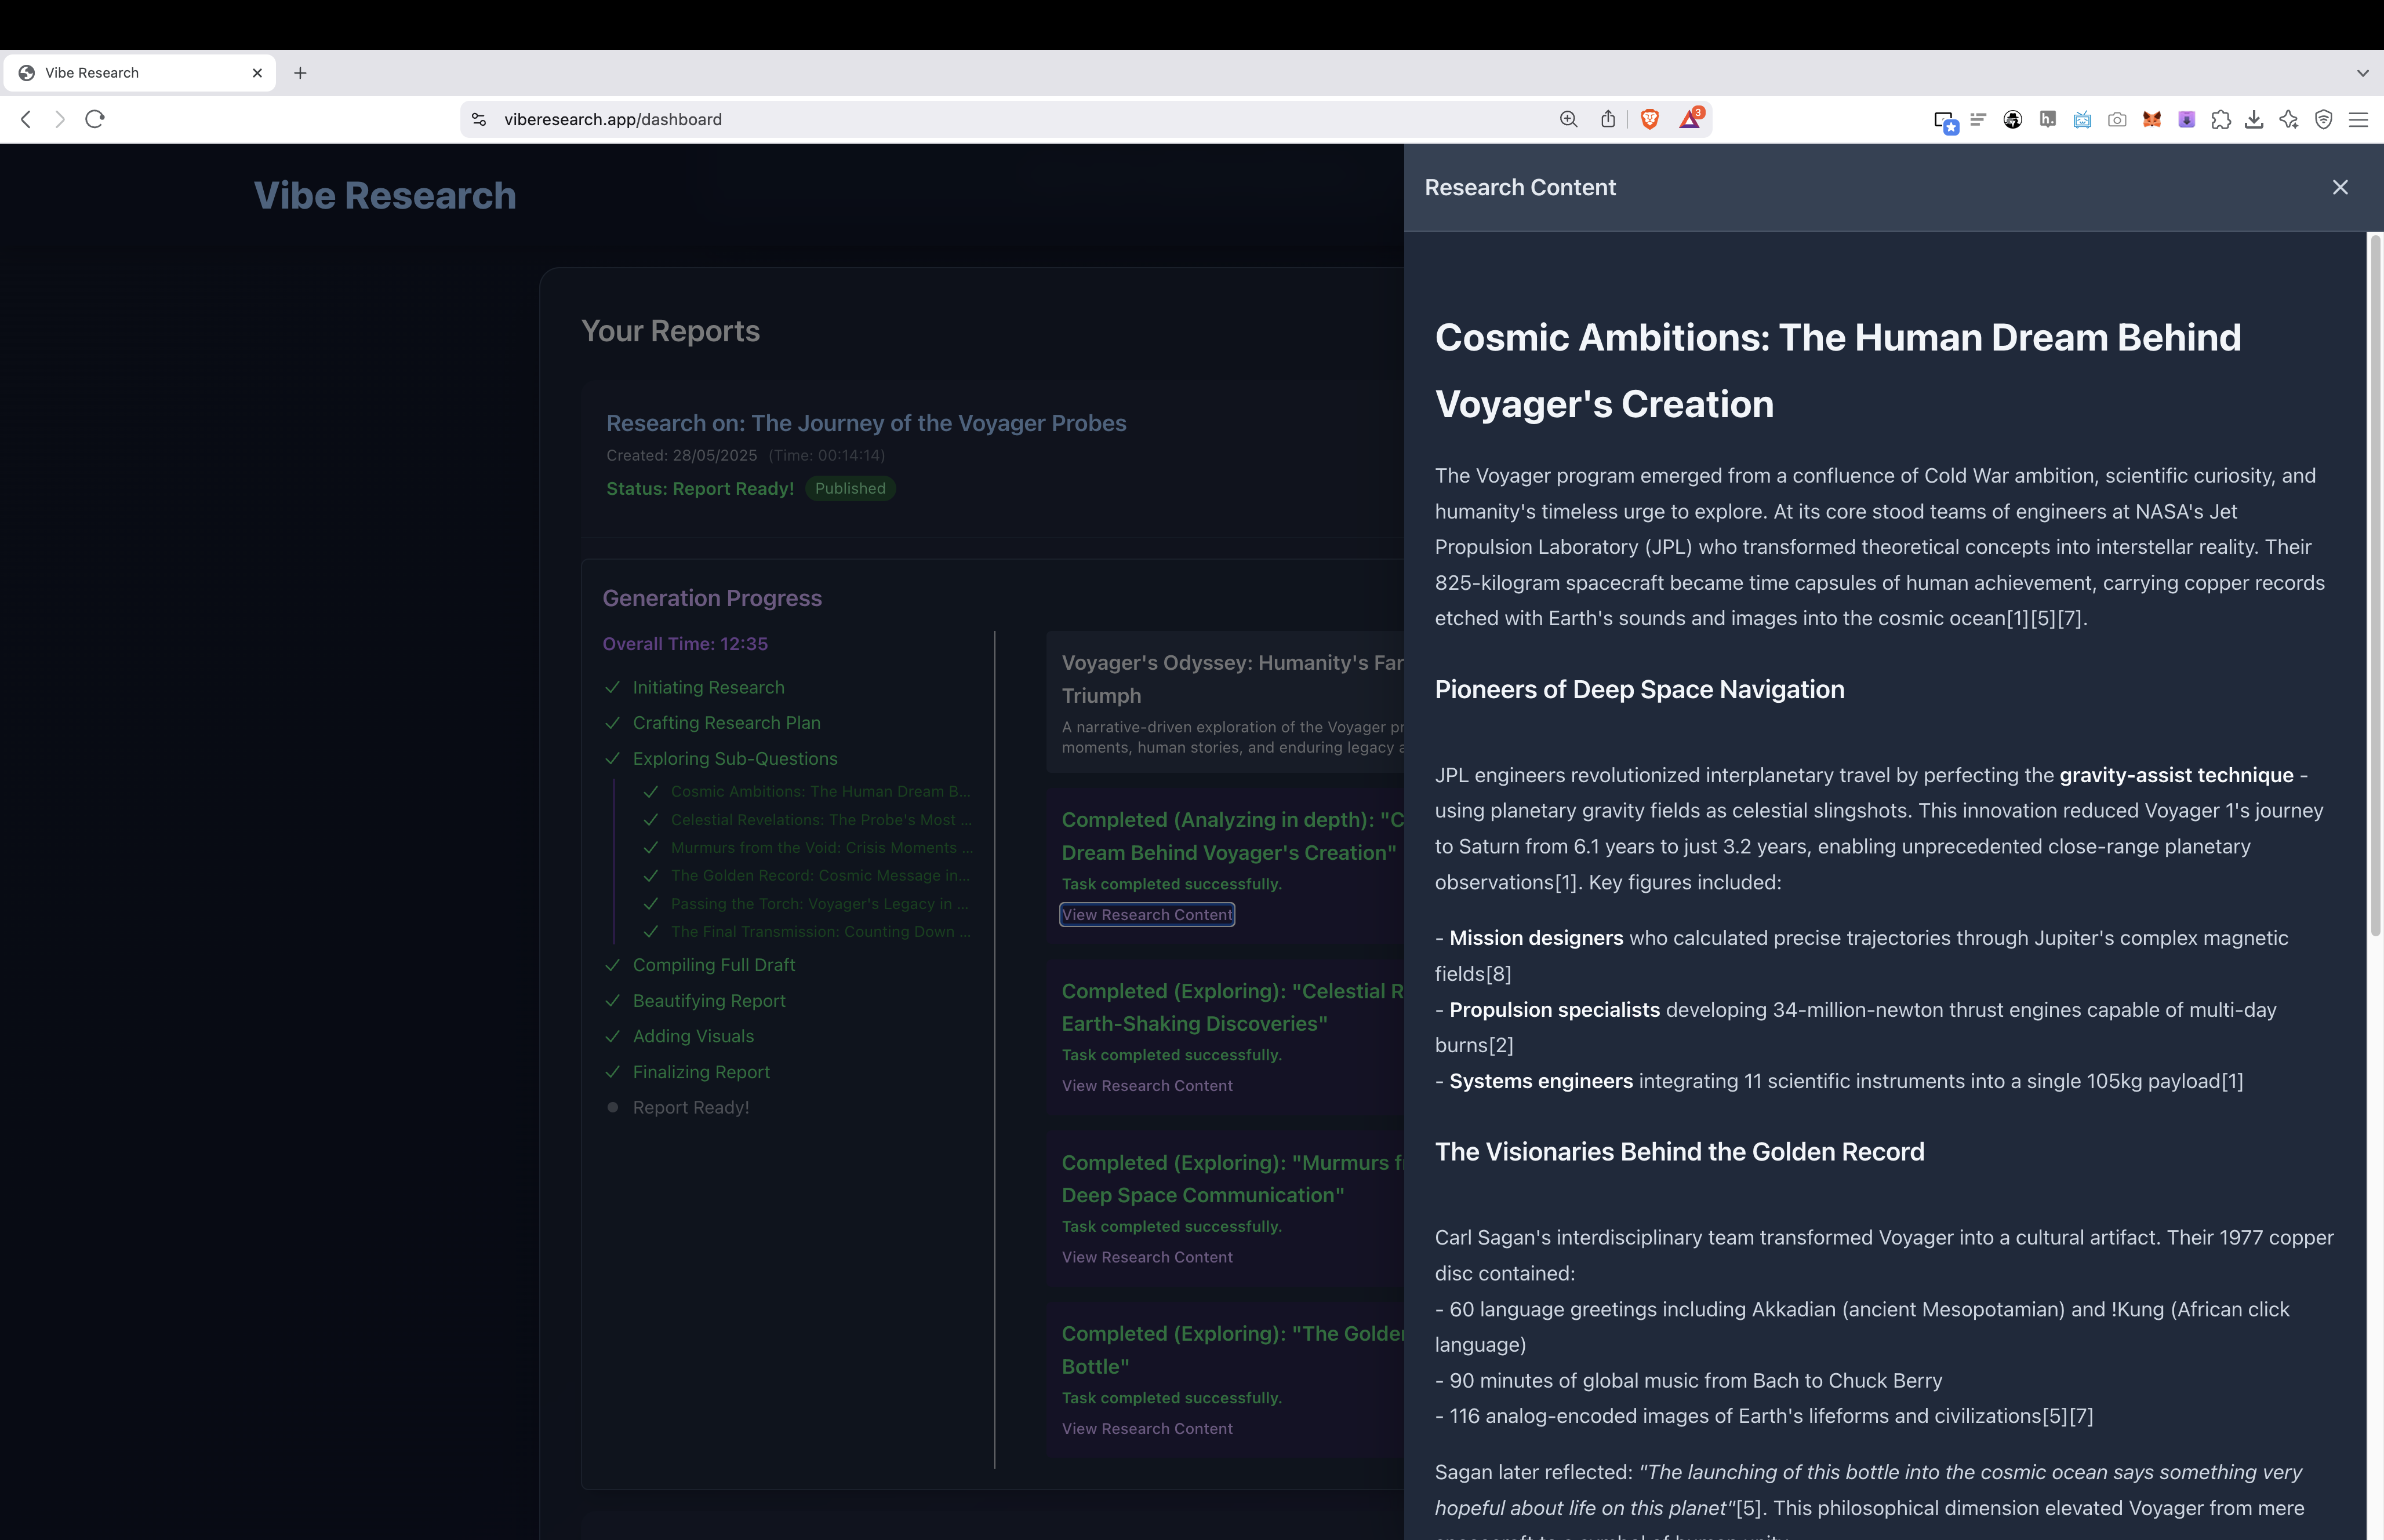Click the site settings icon beside URL
The width and height of the screenshot is (2384, 1540).
[479, 119]
